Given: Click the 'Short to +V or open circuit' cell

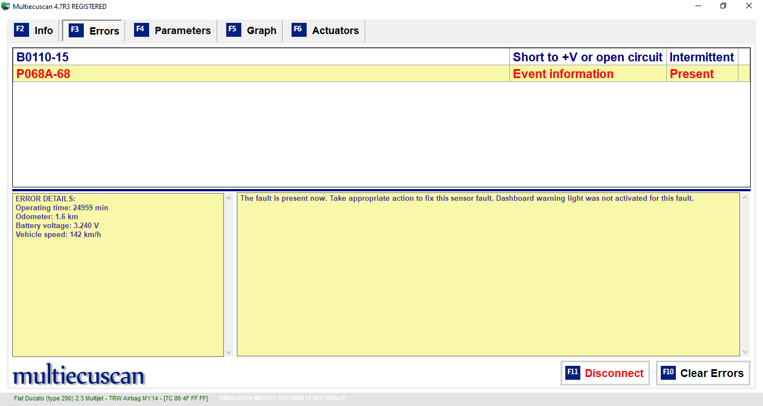Looking at the screenshot, I should [x=588, y=57].
